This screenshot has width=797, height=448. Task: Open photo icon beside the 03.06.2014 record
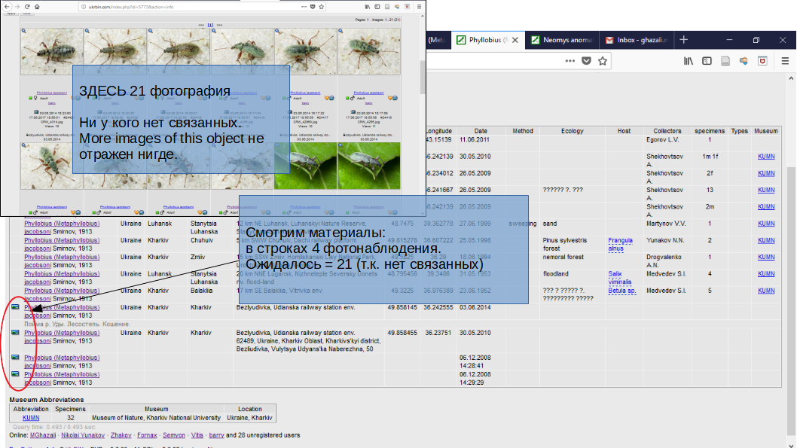pyautogui.click(x=15, y=307)
